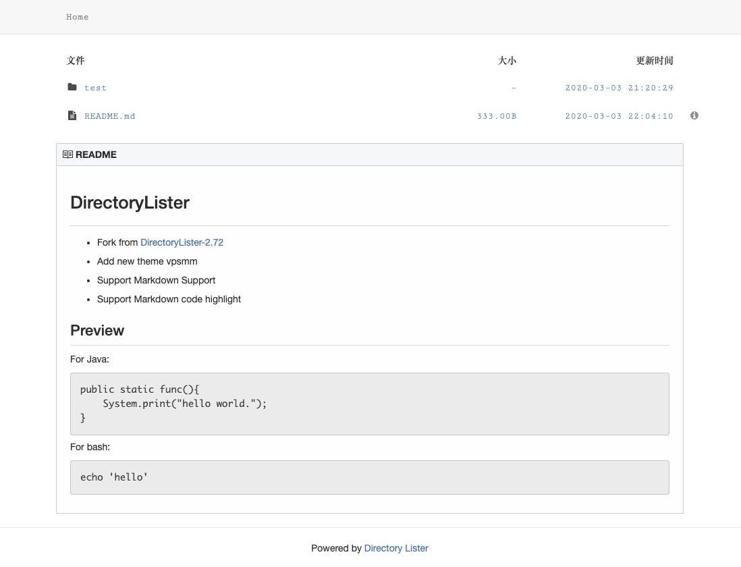This screenshot has width=741, height=567.
Task: Click 'Add new theme vpsmm' bullet
Action: point(147,261)
